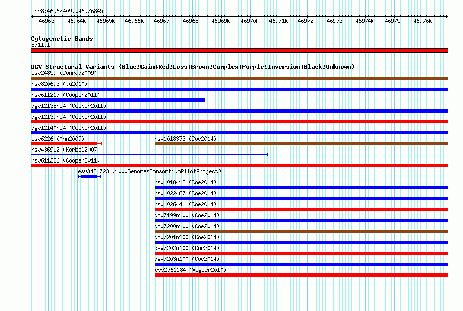Click the 46963k ruler tick label
The image size is (463, 311).
(48, 21)
